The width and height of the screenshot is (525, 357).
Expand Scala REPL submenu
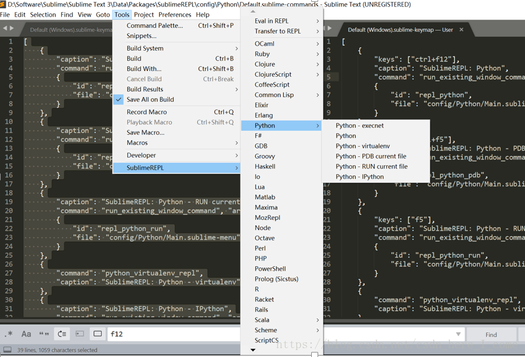click(281, 320)
